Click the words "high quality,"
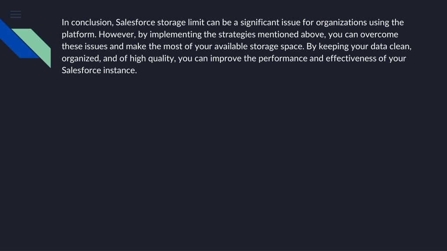This screenshot has height=251, width=447. (x=153, y=59)
